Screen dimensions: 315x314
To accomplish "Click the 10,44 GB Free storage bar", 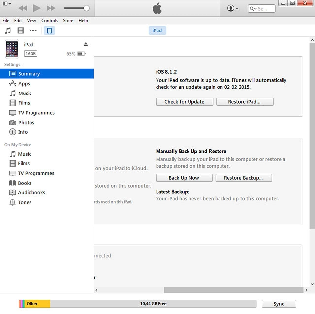I will (153, 304).
